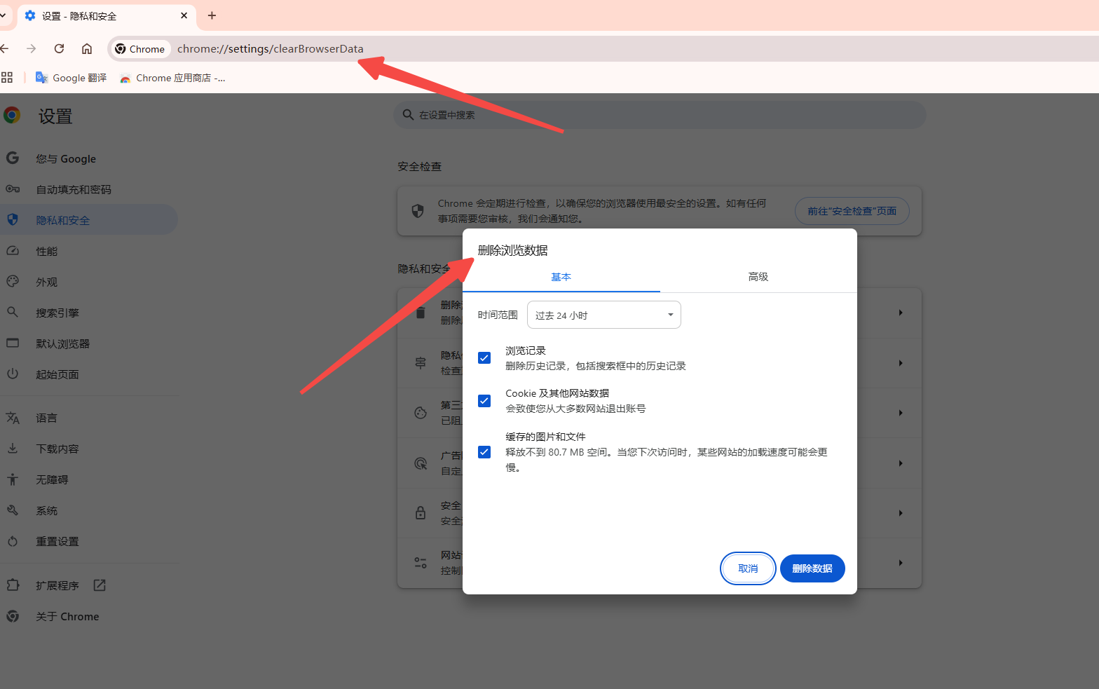Click the shield icon beside 隐私和安全
1099x689 pixels.
point(13,219)
